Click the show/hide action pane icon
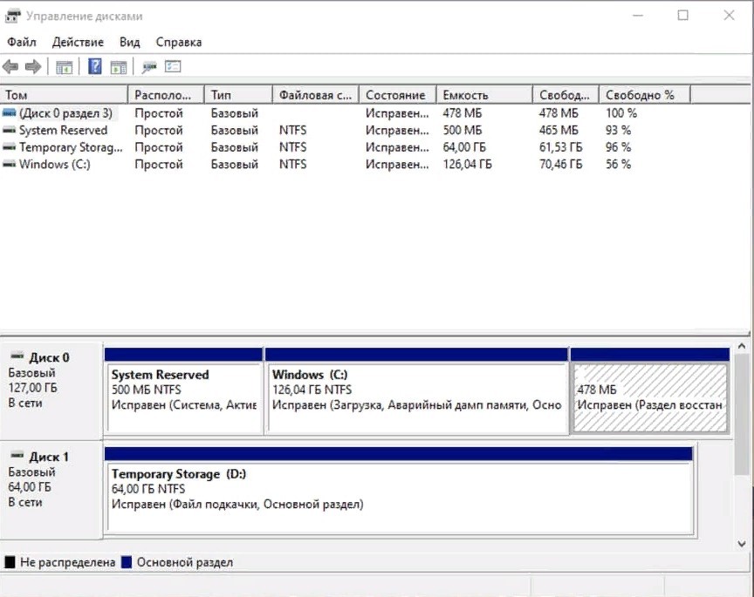 coord(119,67)
